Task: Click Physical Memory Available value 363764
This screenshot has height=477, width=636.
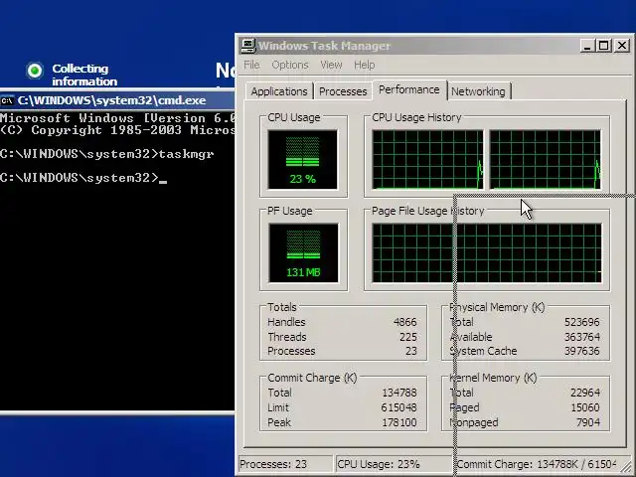Action: coord(581,337)
